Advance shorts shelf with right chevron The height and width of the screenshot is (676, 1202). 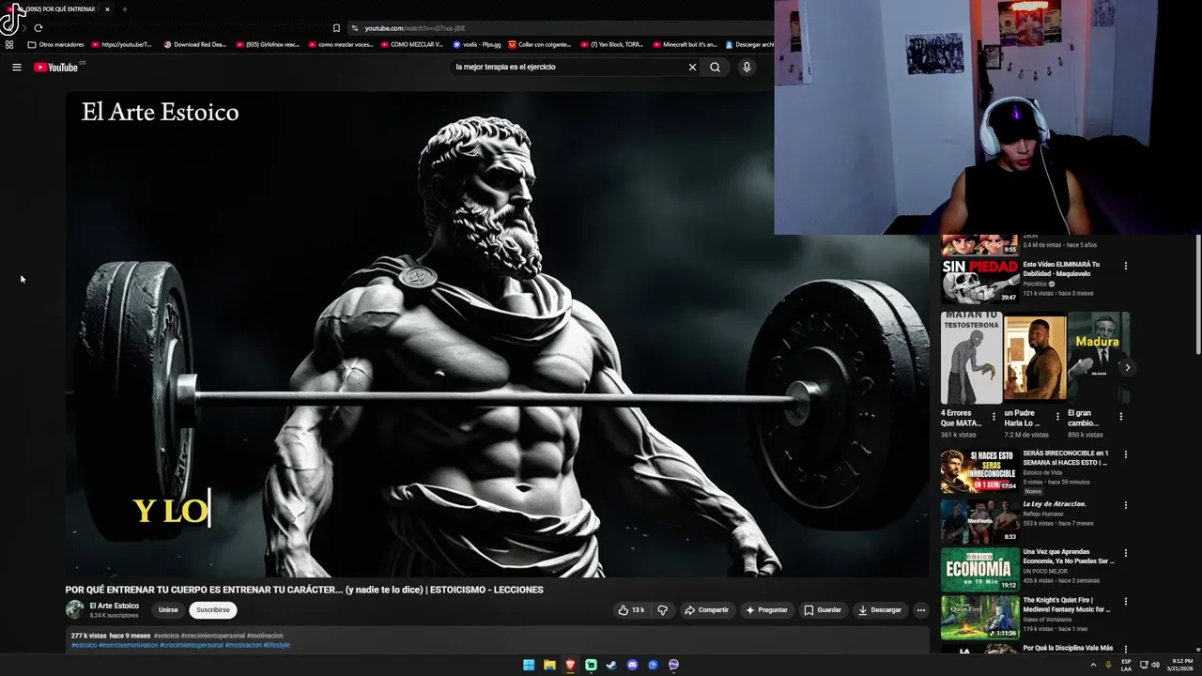point(1127,367)
